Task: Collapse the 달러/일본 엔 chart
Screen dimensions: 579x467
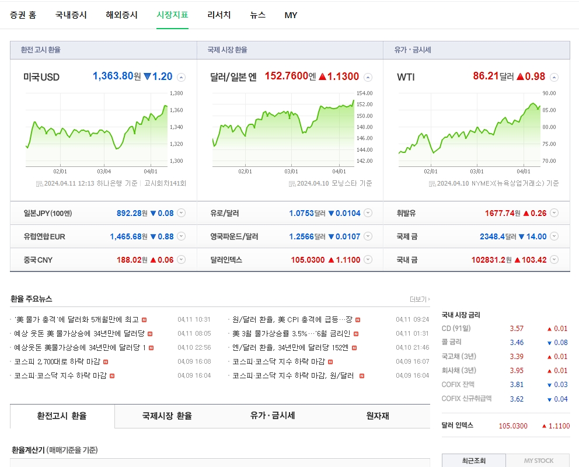Action: click(x=368, y=76)
